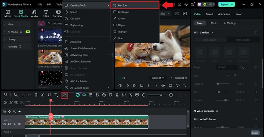Click AI Extend entry

[x=86, y=42]
